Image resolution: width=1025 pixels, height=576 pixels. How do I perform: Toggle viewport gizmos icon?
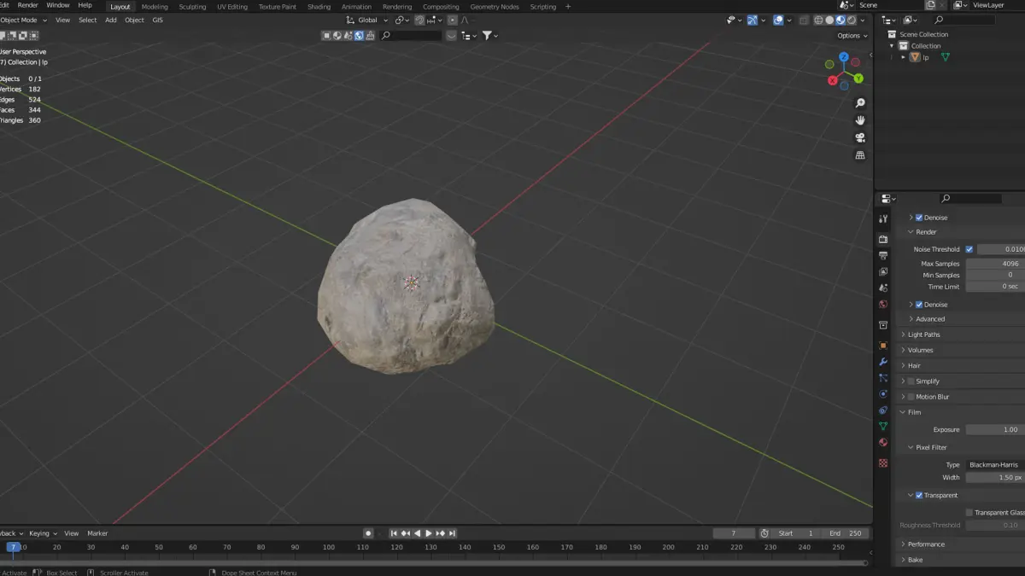tap(753, 20)
